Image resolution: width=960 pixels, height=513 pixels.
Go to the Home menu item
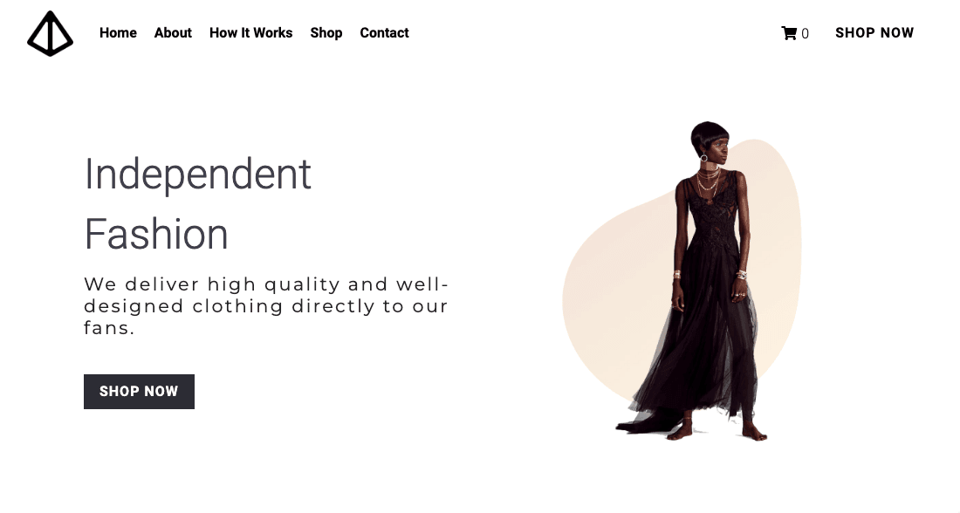[x=118, y=33]
